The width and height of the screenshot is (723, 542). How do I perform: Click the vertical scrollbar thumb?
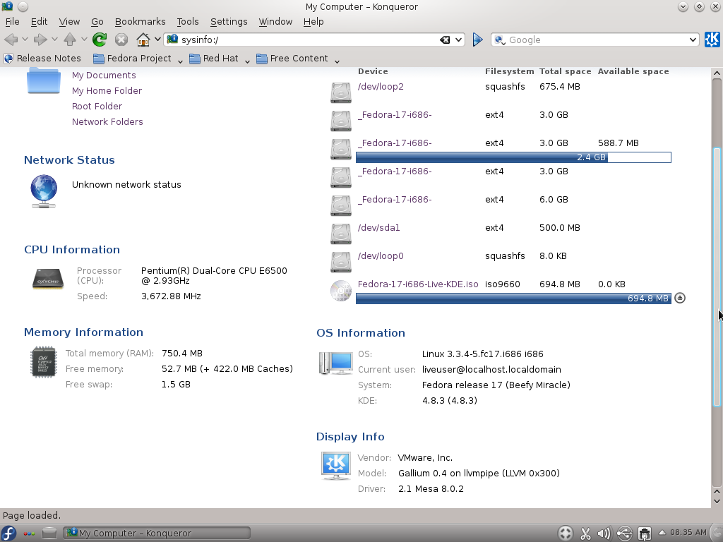coord(717,277)
